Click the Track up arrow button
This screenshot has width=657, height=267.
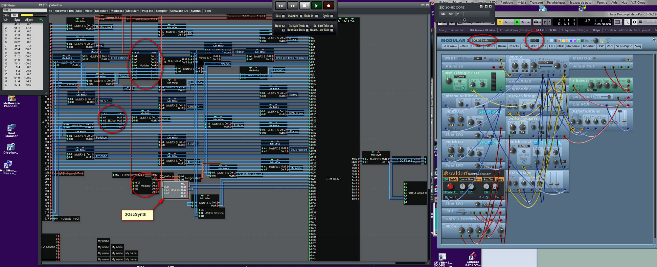click(x=283, y=26)
